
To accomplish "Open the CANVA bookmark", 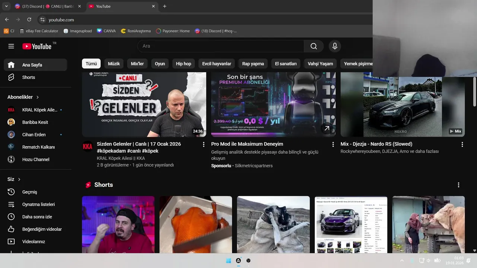I will [106, 31].
